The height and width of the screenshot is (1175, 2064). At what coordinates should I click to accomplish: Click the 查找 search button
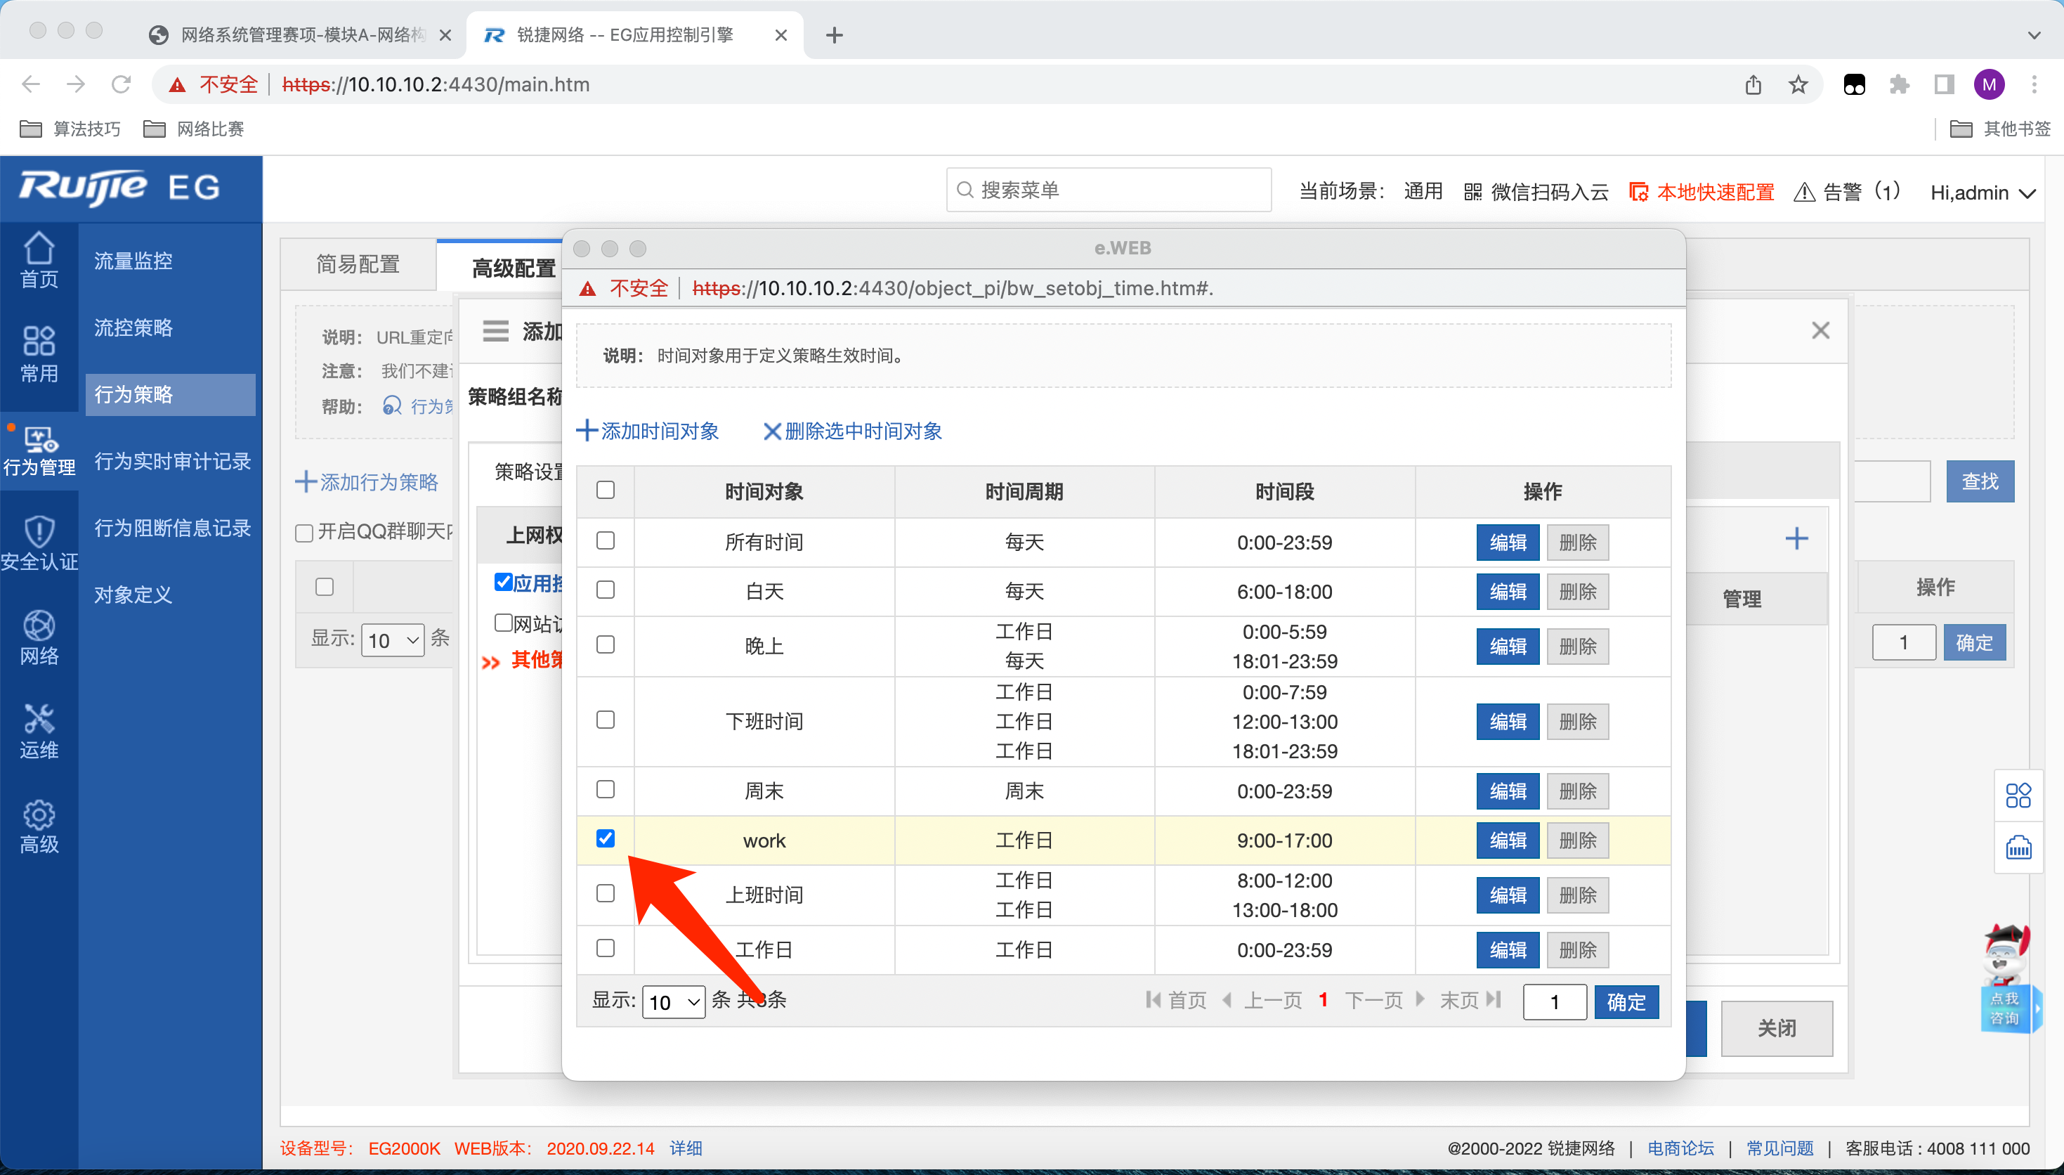tap(1979, 481)
